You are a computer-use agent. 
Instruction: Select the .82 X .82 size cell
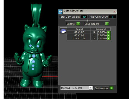[79, 32]
